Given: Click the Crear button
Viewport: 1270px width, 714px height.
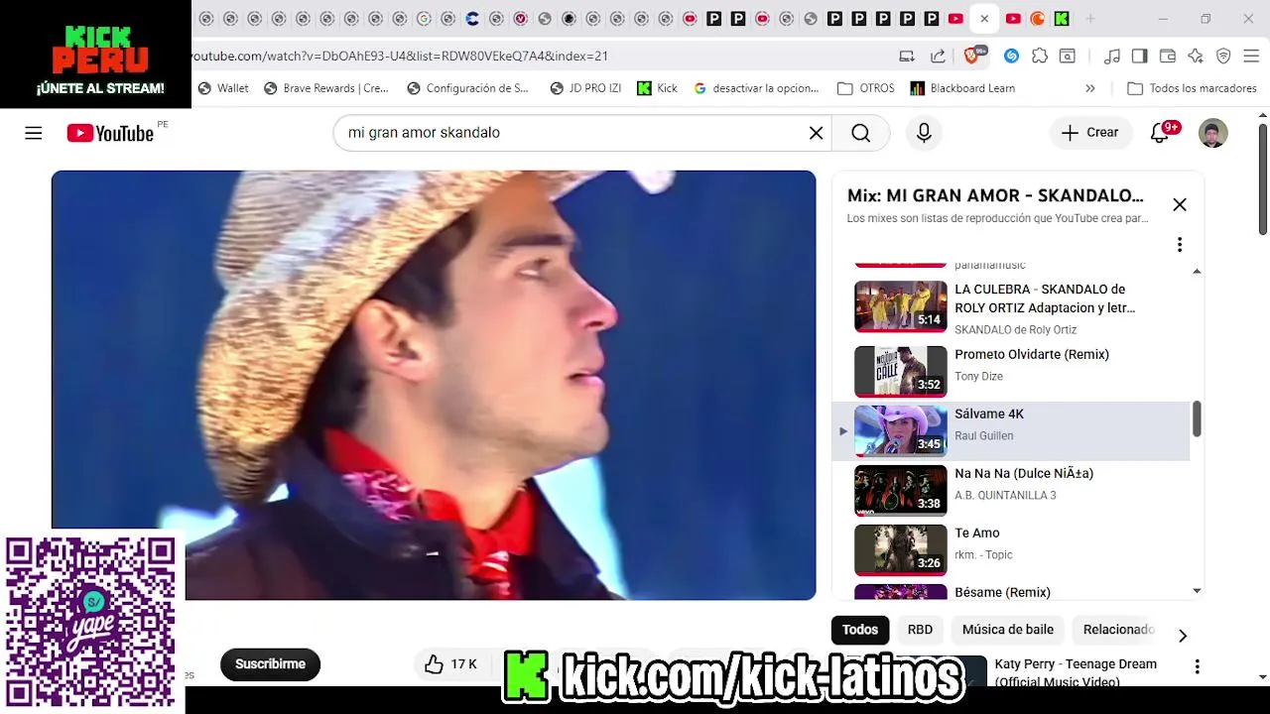Looking at the screenshot, I should click(x=1090, y=133).
